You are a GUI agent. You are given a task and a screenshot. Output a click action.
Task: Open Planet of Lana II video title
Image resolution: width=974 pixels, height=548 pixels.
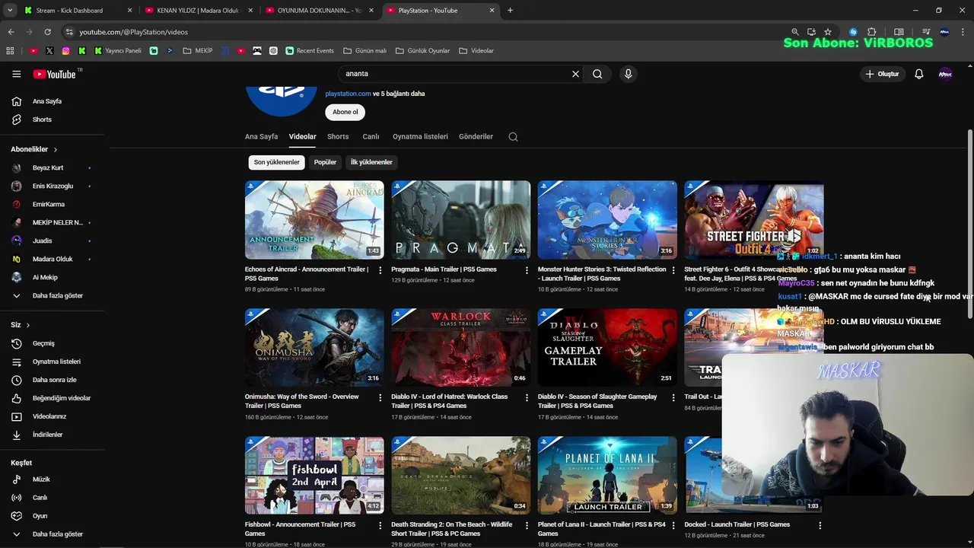[x=601, y=529]
